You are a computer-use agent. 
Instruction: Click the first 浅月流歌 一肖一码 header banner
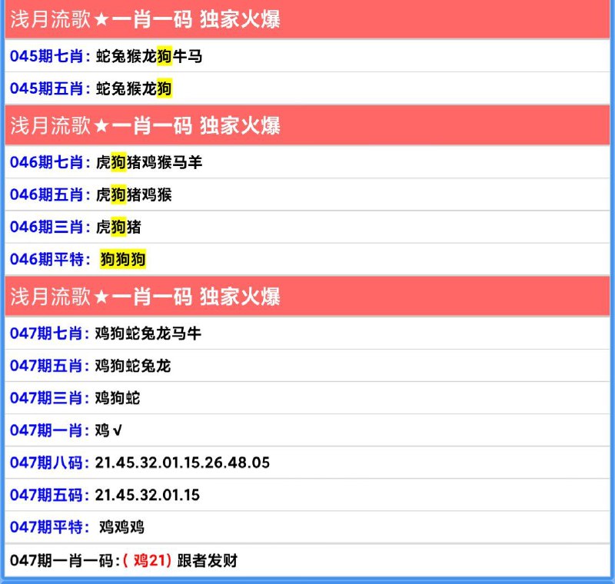coord(307,18)
